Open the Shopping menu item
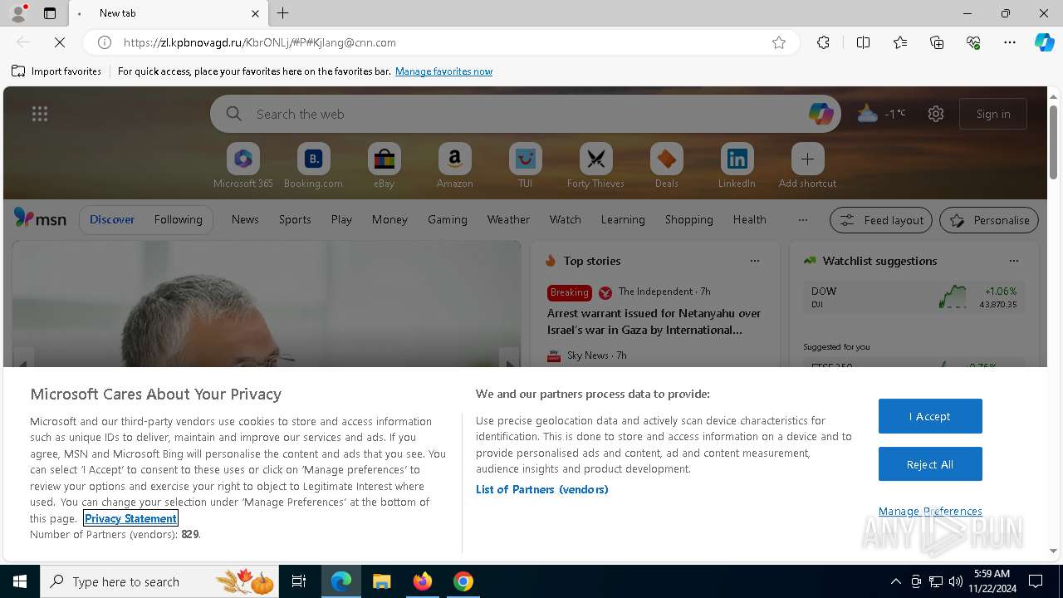 click(x=689, y=219)
